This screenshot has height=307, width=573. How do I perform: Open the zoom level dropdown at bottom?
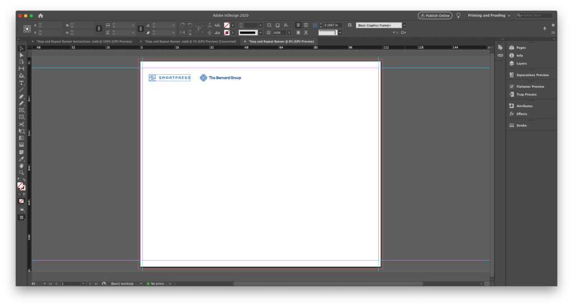(x=45, y=284)
